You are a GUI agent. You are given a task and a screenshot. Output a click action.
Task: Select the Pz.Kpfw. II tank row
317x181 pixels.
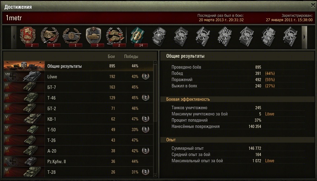[x=78, y=161]
